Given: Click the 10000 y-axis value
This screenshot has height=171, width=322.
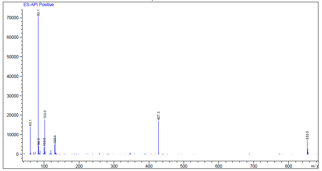Looking at the screenshot, I should click(x=13, y=135).
